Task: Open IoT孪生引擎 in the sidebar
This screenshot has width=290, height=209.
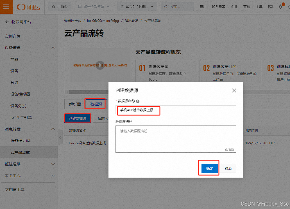Action: 21,117
